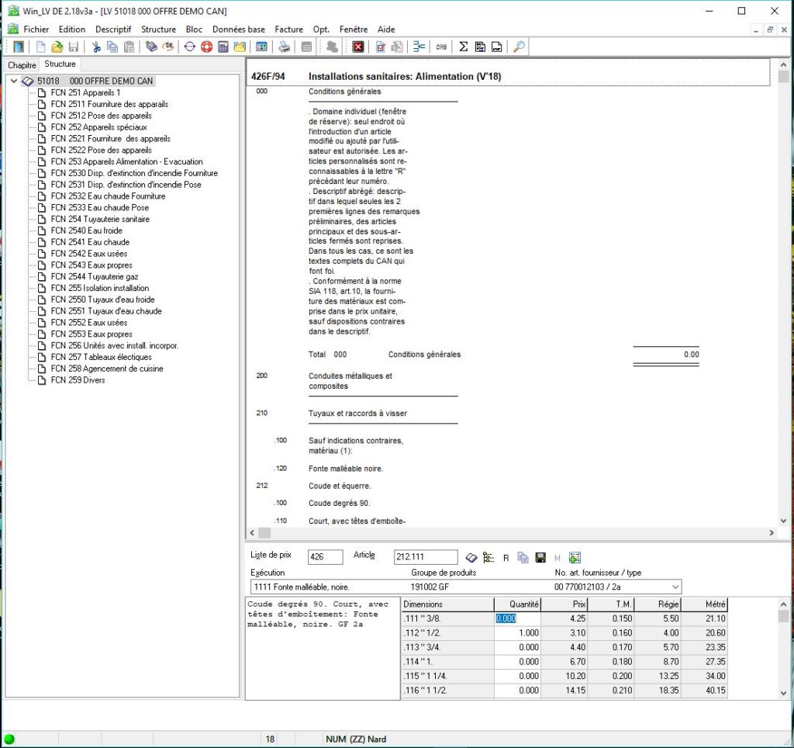Open the Bloc menu
This screenshot has height=748, width=794.
(194, 29)
